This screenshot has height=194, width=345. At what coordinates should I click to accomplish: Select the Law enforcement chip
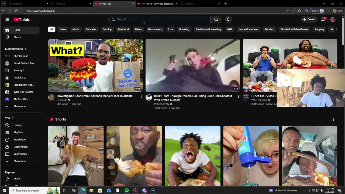(x=249, y=29)
